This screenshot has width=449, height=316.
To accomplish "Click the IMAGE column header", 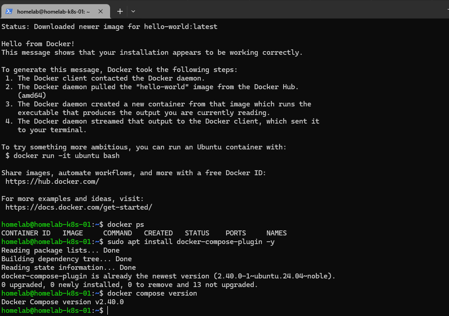I will [x=73, y=233].
